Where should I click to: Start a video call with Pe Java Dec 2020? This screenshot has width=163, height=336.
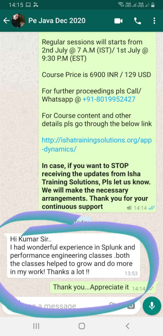[118, 21]
